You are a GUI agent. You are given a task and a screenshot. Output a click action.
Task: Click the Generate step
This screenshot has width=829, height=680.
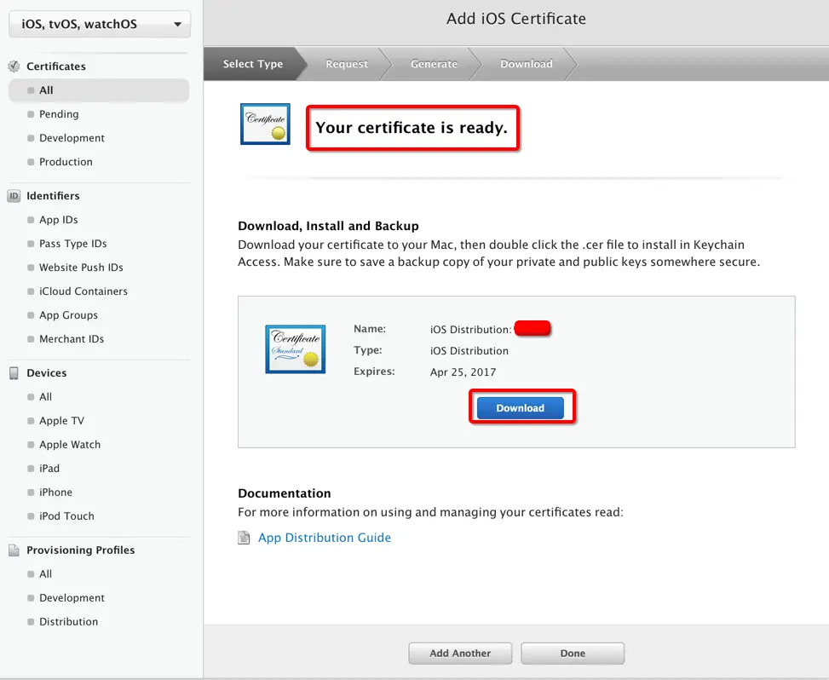coord(434,64)
